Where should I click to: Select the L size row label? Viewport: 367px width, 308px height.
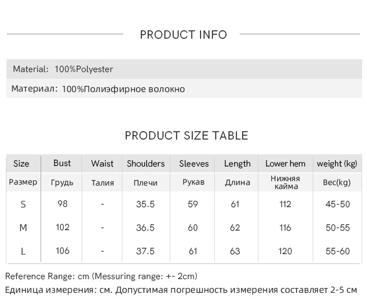click(x=23, y=251)
